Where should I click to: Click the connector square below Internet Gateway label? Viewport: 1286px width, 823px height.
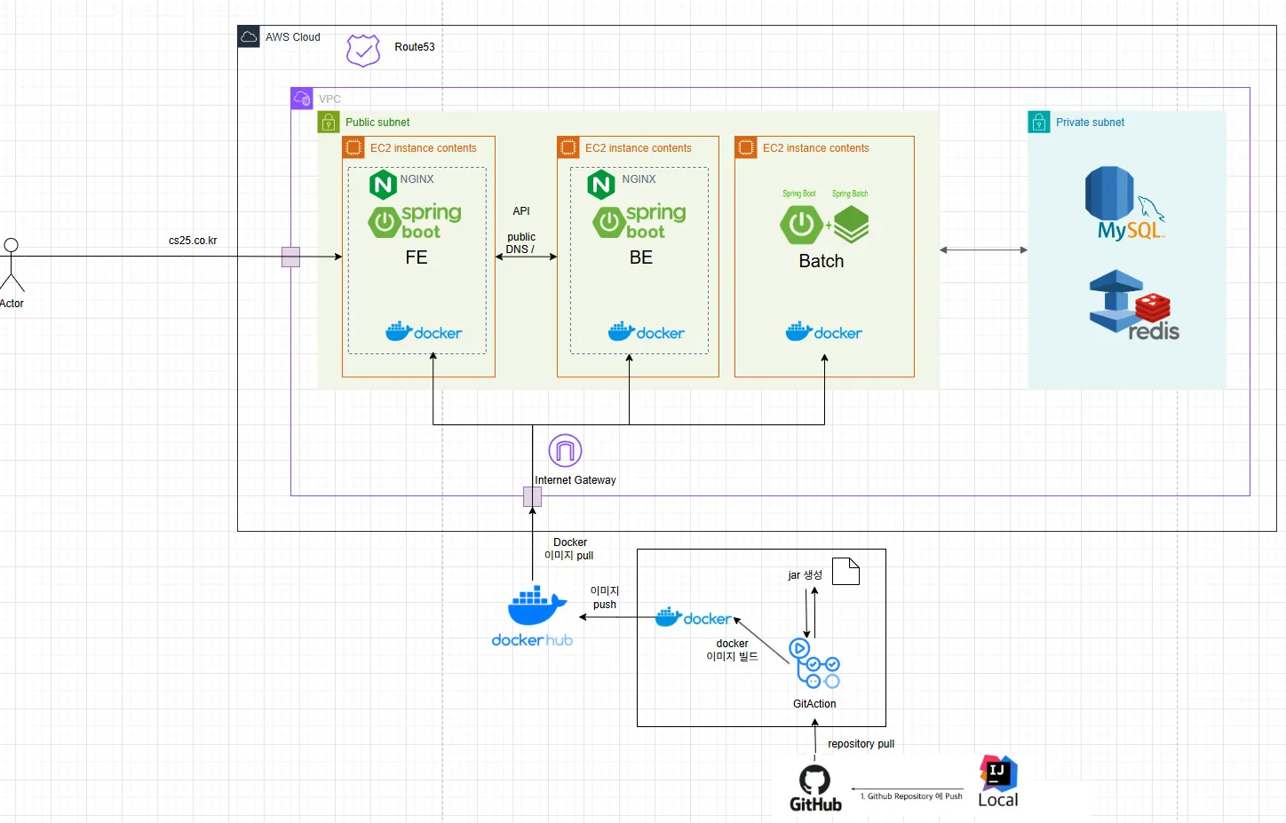533,496
